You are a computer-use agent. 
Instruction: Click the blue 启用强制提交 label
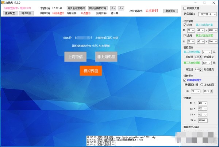[194, 80]
